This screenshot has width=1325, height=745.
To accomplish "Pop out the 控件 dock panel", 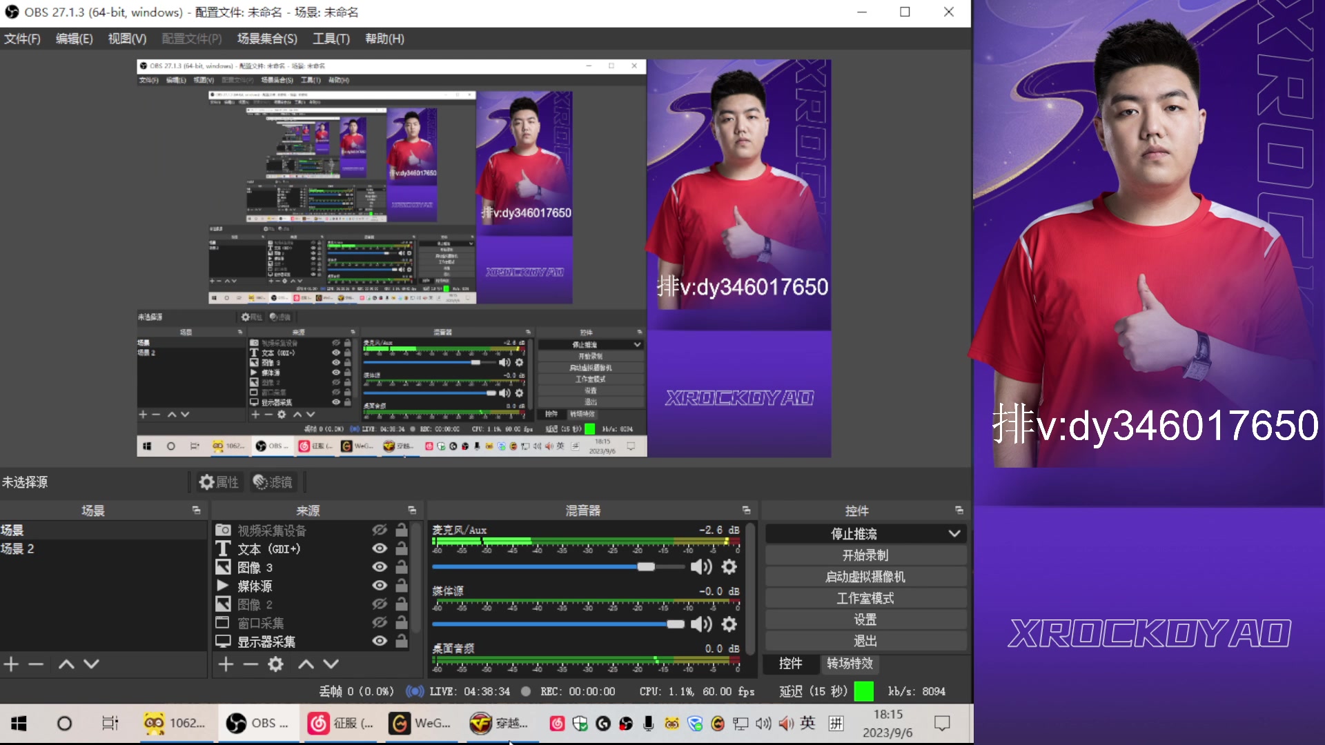I will pyautogui.click(x=959, y=510).
